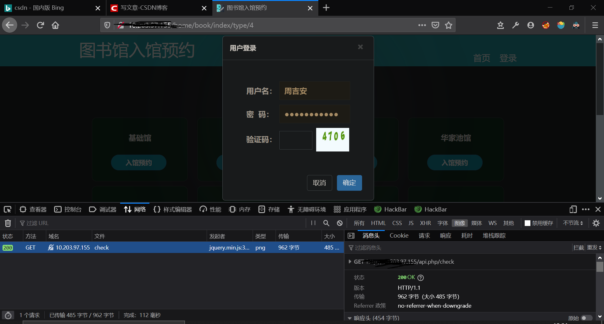Enable the 禁用缓存 checkbox
604x324 pixels.
tap(528, 223)
